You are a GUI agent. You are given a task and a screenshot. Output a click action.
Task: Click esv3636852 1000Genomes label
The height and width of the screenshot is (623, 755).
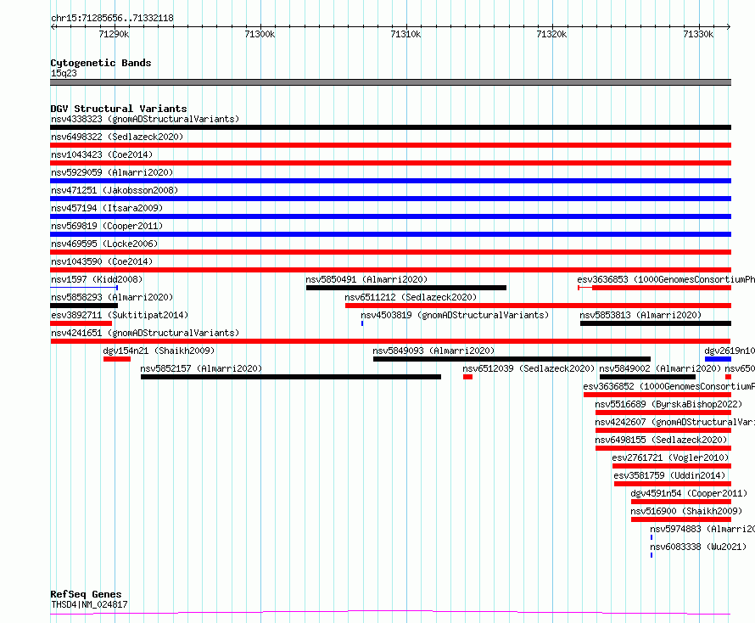point(668,386)
